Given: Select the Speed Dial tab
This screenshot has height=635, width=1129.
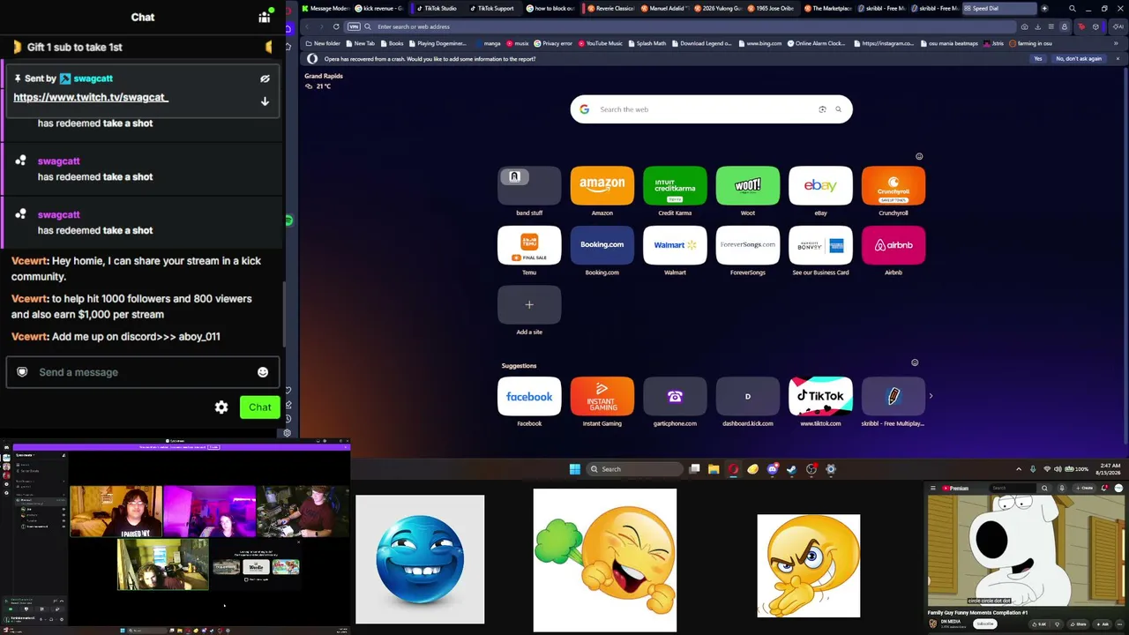Looking at the screenshot, I should pos(999,8).
